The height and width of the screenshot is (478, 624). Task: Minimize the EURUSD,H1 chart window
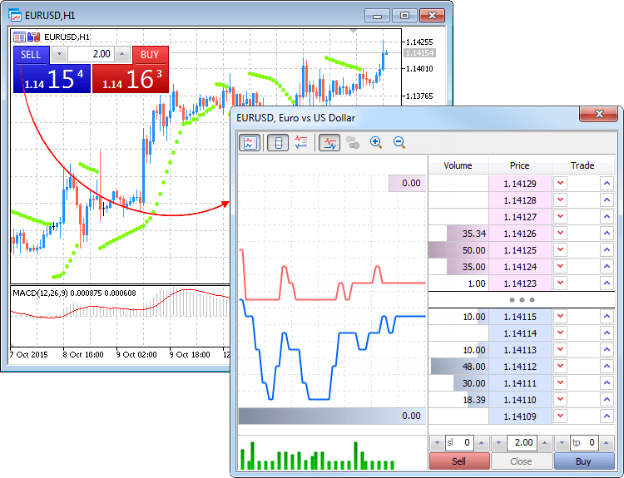[x=377, y=16]
